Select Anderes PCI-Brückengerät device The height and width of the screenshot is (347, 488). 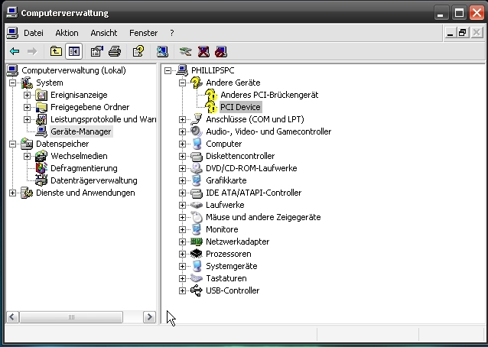tap(264, 95)
